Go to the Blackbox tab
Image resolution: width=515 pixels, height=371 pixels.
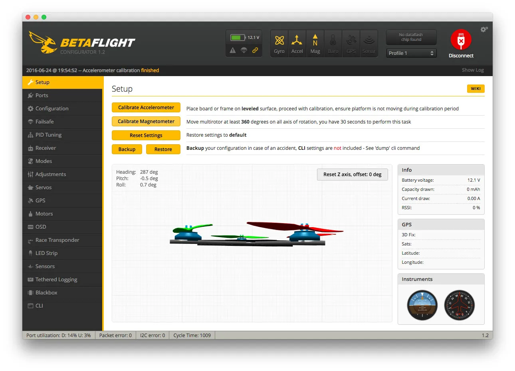coord(46,292)
